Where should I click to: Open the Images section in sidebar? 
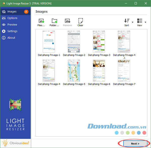[15, 12]
